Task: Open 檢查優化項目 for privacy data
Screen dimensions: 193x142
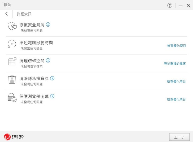Action: pyautogui.click(x=176, y=82)
